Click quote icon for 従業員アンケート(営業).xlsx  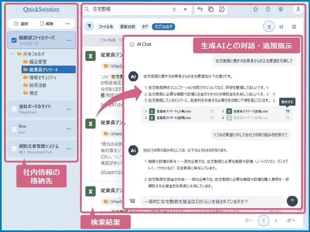point(288,111)
